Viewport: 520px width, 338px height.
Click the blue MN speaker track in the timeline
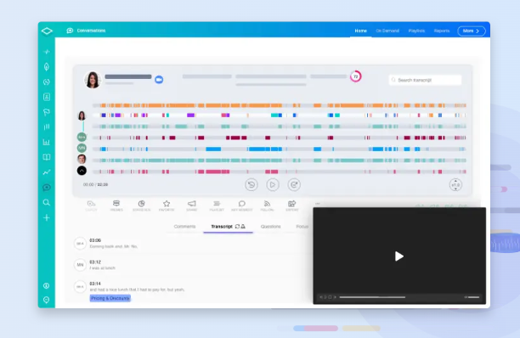(x=280, y=149)
